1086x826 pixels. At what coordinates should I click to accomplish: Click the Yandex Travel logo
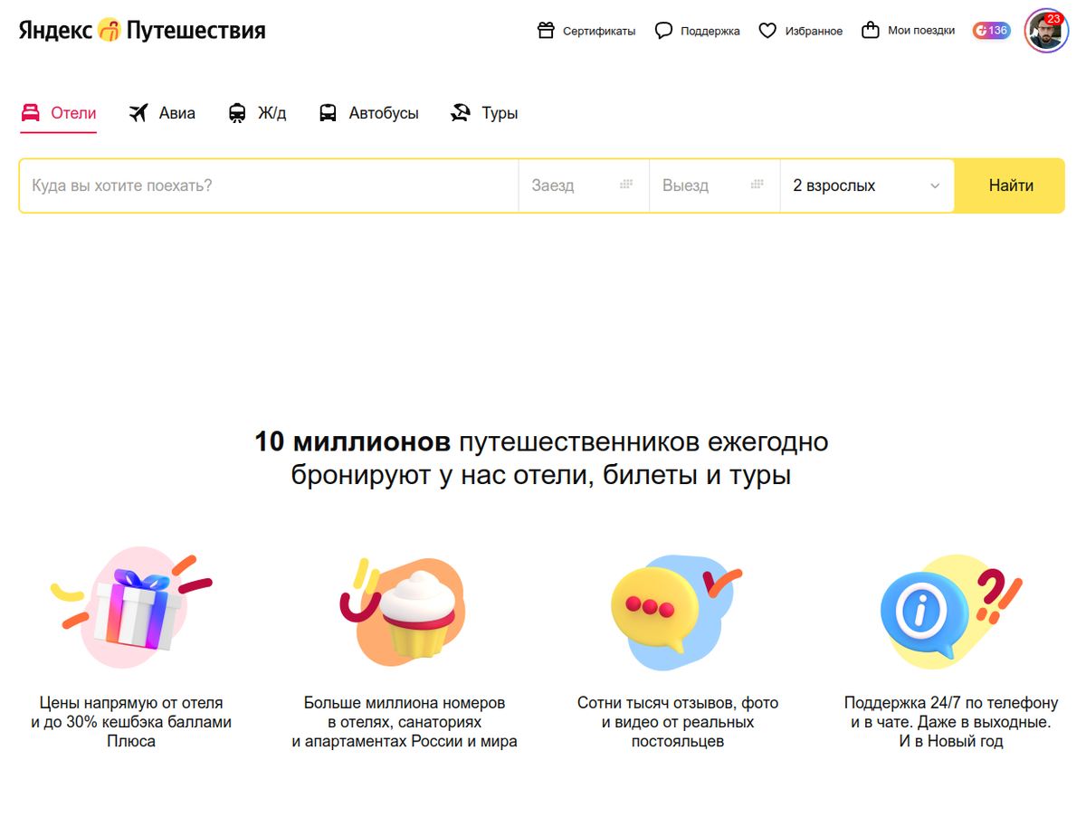coord(142,31)
